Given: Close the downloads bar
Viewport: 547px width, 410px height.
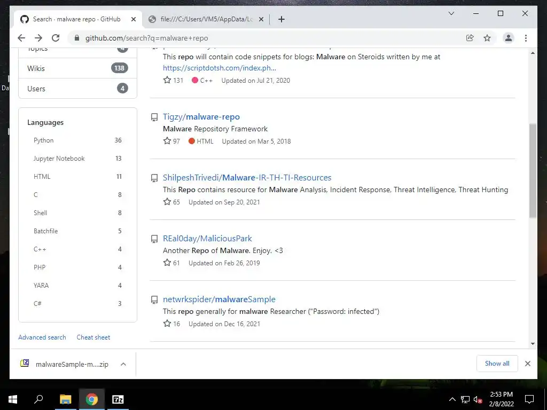Looking at the screenshot, I should tap(527, 364).
